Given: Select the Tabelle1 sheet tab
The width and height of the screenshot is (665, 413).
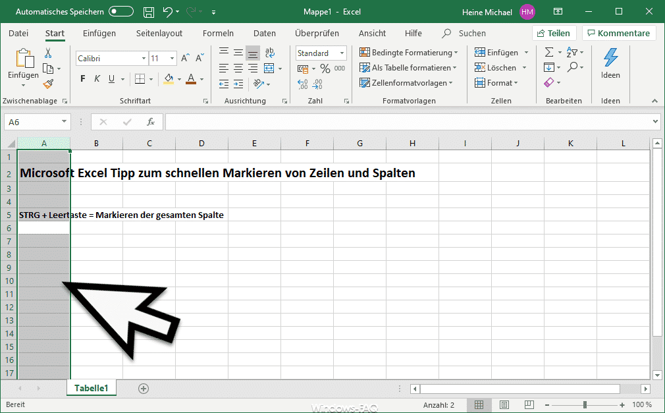Looking at the screenshot, I should (x=91, y=388).
